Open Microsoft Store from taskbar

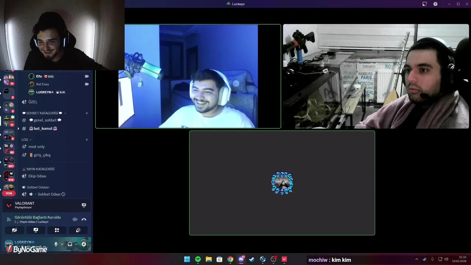click(219, 259)
